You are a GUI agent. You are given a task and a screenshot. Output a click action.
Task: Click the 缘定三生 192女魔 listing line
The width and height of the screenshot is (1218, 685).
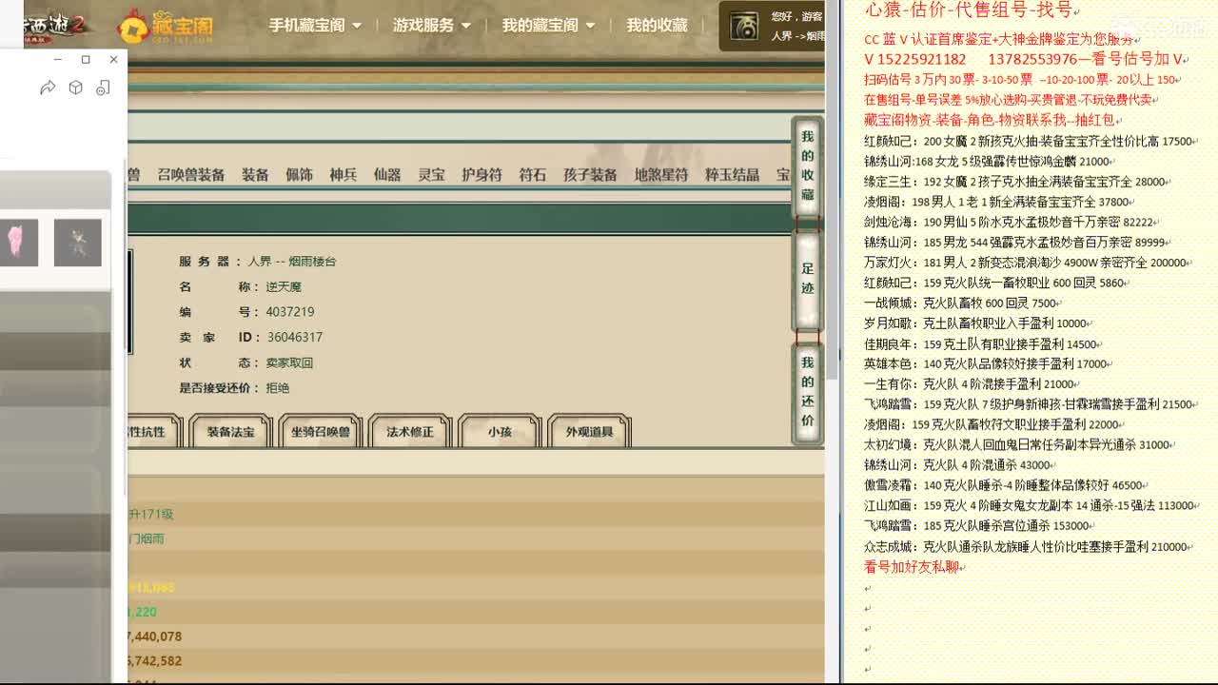[x=1015, y=182]
